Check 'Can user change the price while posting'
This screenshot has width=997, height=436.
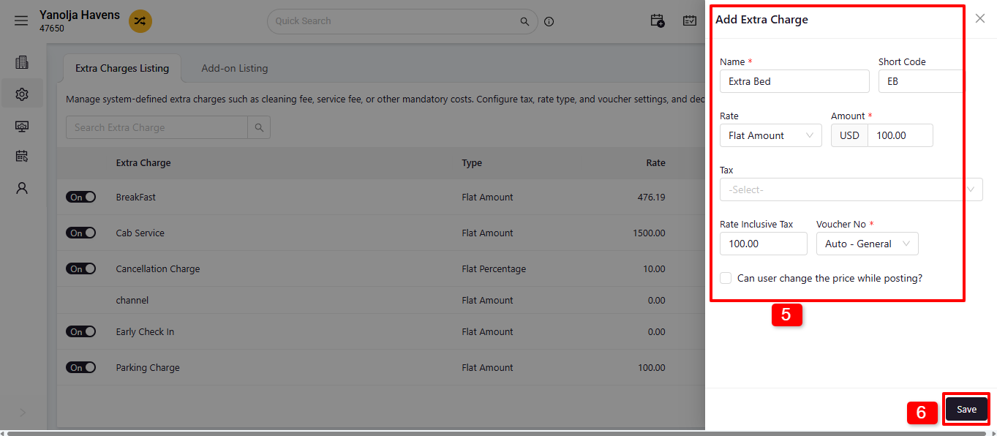[x=726, y=278]
